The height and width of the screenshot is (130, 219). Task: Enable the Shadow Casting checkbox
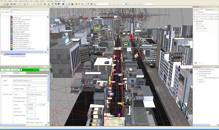tap(27, 119)
